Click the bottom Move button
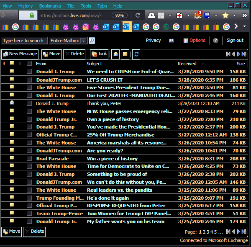 pos(12,232)
